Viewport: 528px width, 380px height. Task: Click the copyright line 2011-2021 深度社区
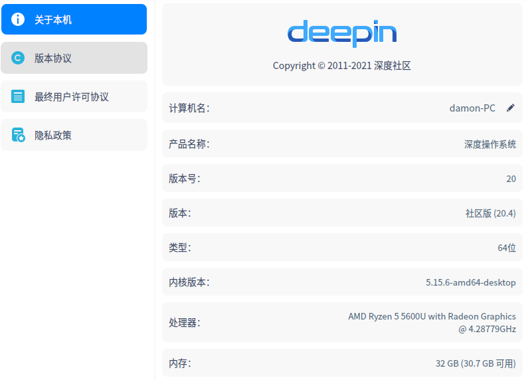coord(342,65)
